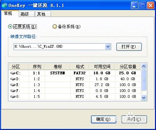156x130 pixels.
Task: Click the 卷标 column header
Action: tap(58, 67)
